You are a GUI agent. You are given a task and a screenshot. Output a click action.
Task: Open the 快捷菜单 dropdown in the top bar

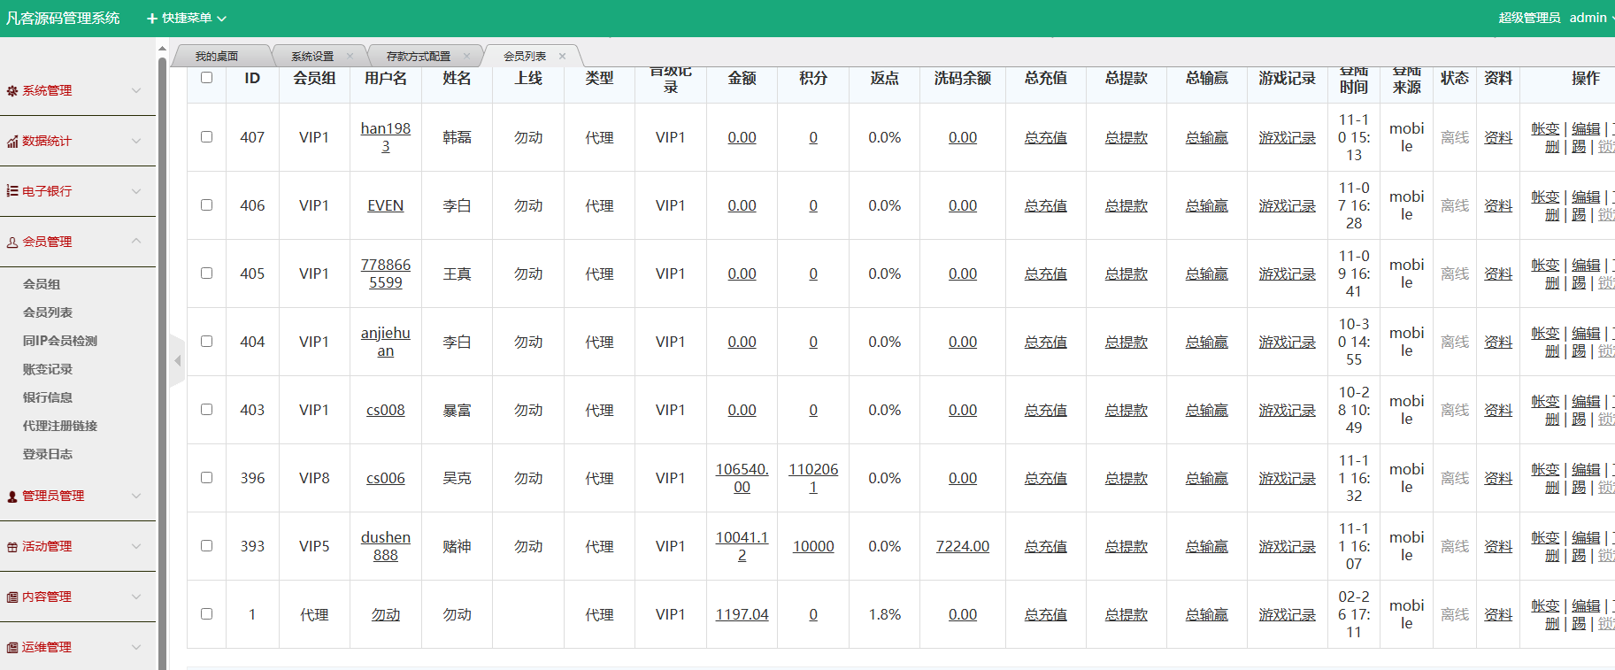187,19
